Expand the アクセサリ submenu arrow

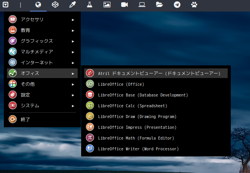click(x=73, y=20)
